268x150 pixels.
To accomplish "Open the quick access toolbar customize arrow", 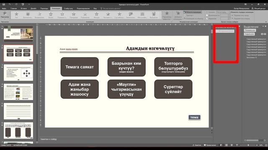I will [x=29, y=5].
